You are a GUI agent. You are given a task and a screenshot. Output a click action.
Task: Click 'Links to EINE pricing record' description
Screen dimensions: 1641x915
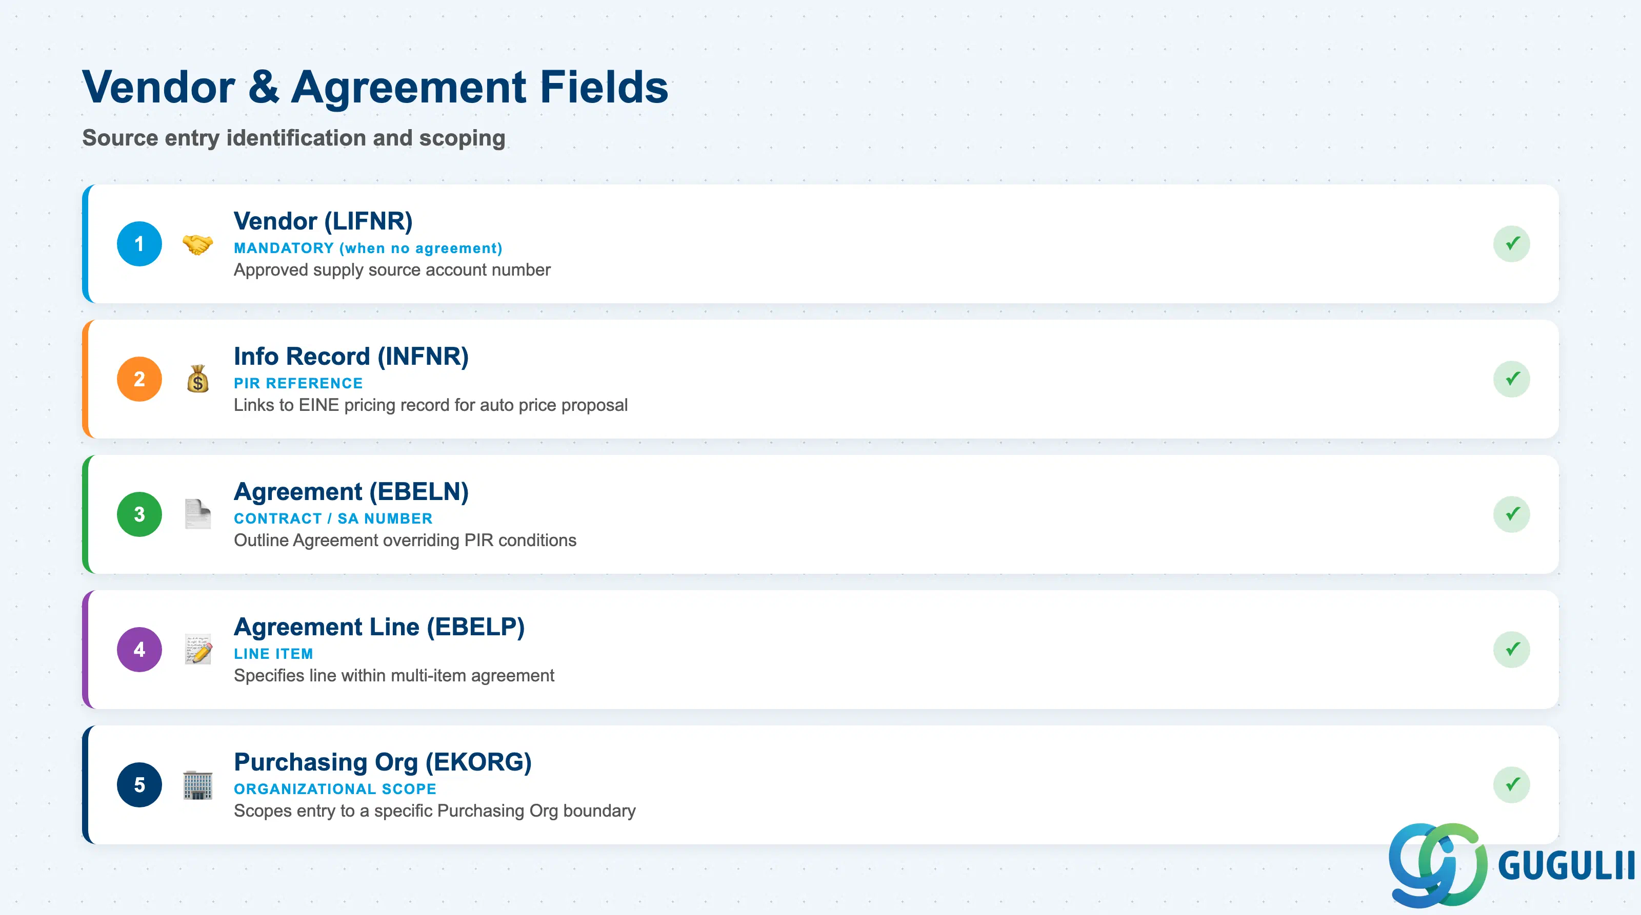(431, 405)
